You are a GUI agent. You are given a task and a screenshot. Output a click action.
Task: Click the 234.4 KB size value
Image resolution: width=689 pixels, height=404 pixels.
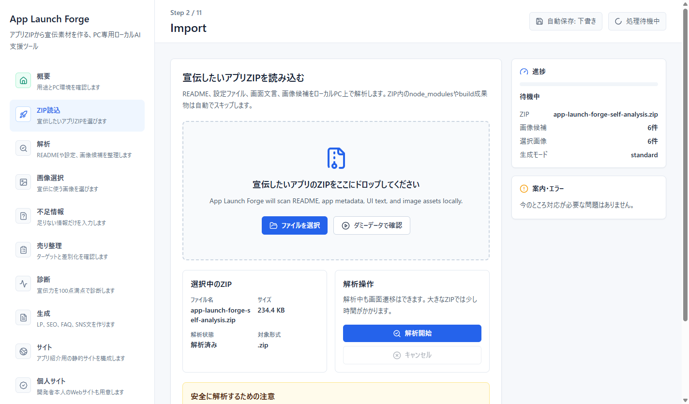click(271, 310)
